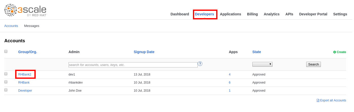
Task: Sort by Group/Org. column header
Action: point(28,52)
